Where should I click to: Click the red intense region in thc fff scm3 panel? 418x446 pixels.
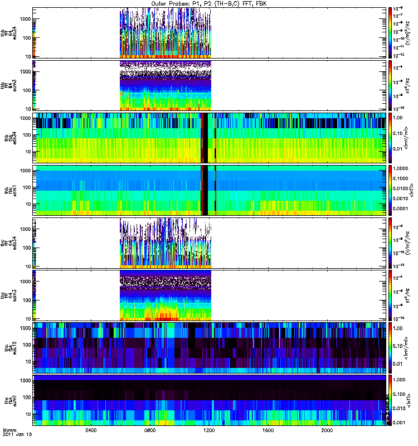coord(162,316)
